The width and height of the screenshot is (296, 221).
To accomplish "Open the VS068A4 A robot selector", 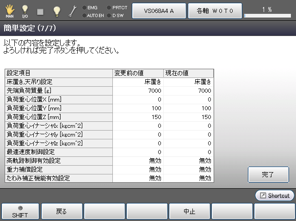I will 159,10.
